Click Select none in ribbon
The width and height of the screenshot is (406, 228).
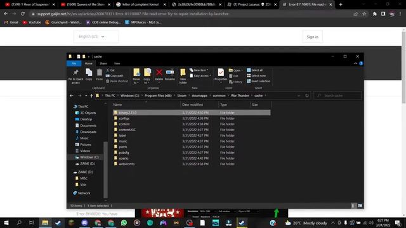click(x=256, y=76)
